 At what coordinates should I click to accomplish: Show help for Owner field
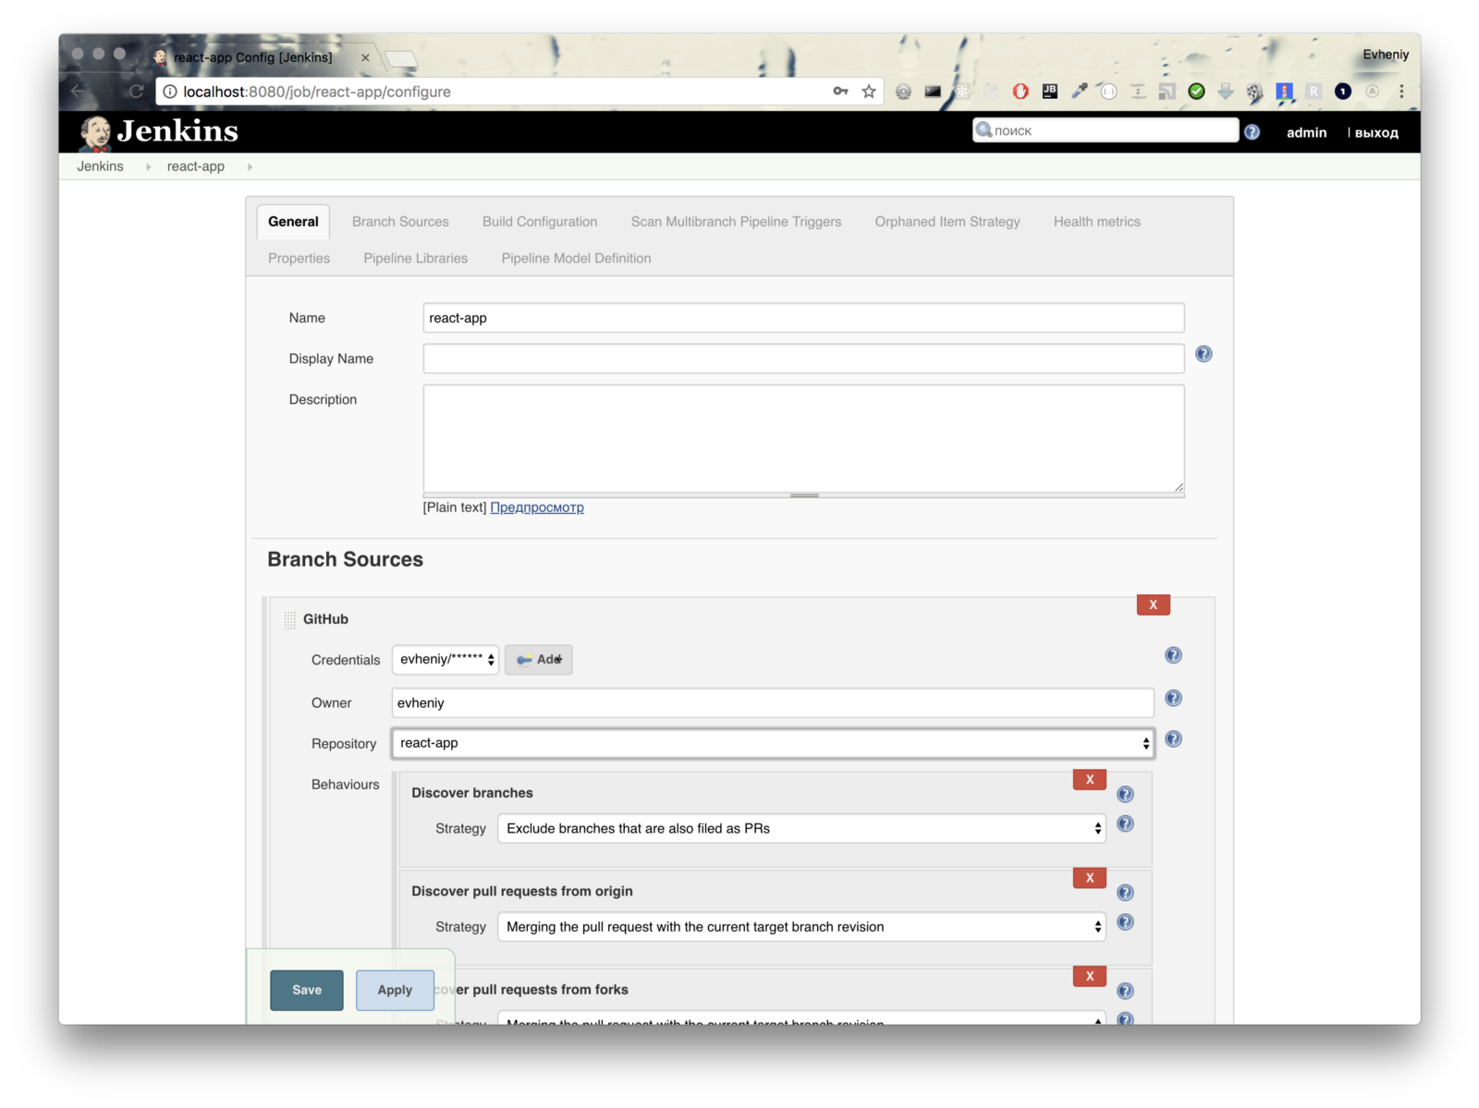[x=1173, y=699]
